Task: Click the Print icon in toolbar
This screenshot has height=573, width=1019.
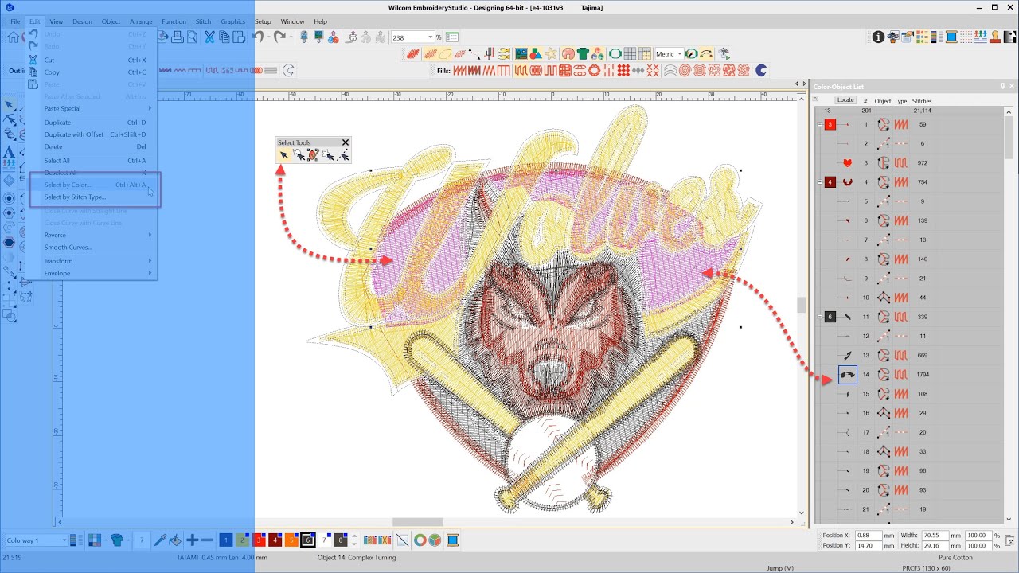Action: coord(178,37)
